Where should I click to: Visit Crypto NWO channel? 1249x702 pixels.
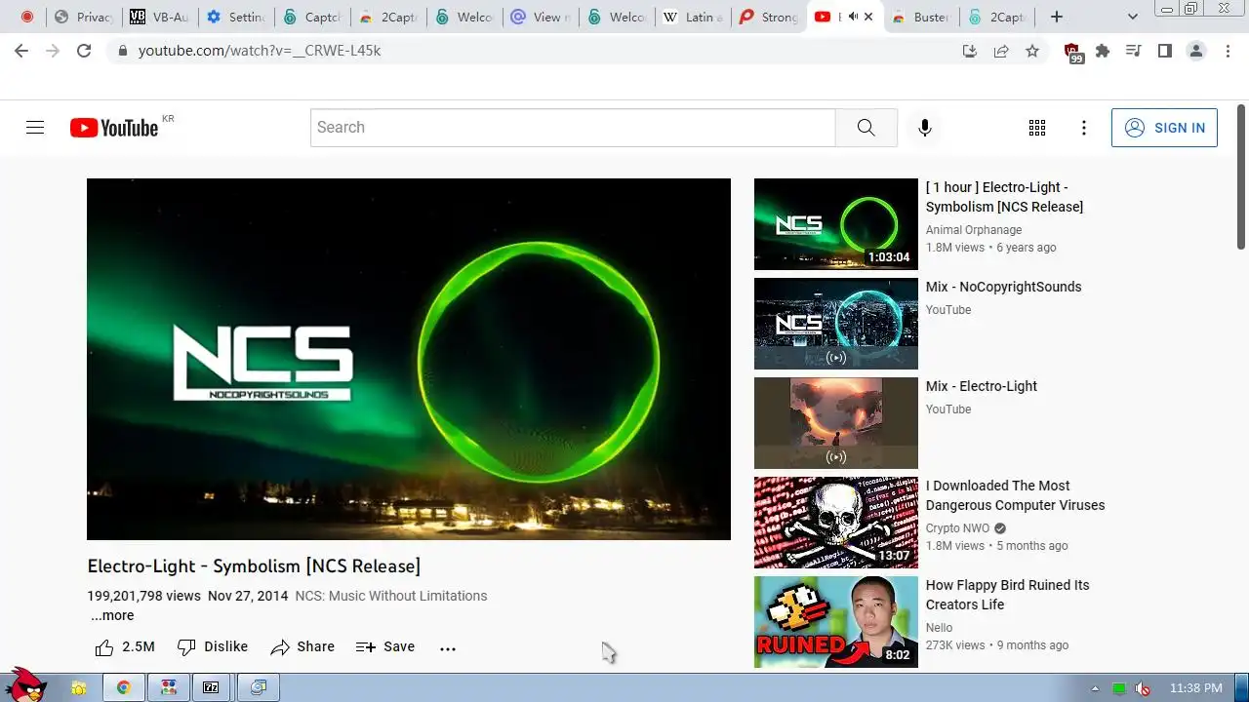point(957,528)
